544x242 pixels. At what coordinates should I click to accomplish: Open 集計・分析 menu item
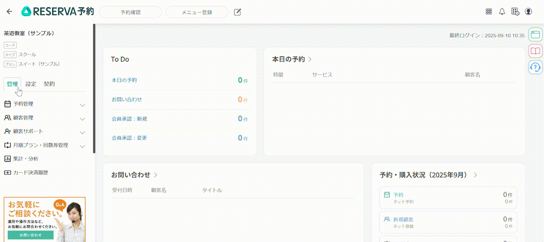click(x=45, y=159)
